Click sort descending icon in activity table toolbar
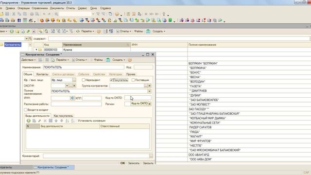Viewport: 311px width, 175px height. coord(73,121)
